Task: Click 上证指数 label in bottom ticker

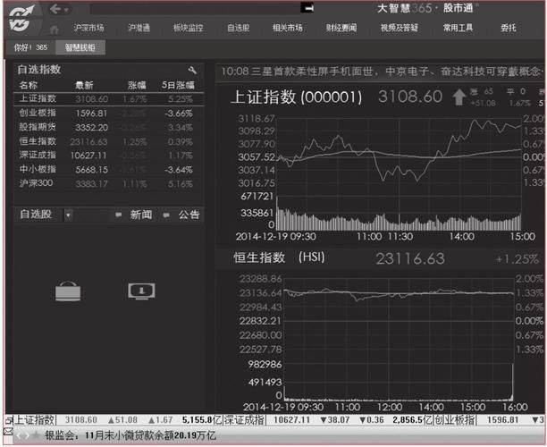Action: click(34, 420)
